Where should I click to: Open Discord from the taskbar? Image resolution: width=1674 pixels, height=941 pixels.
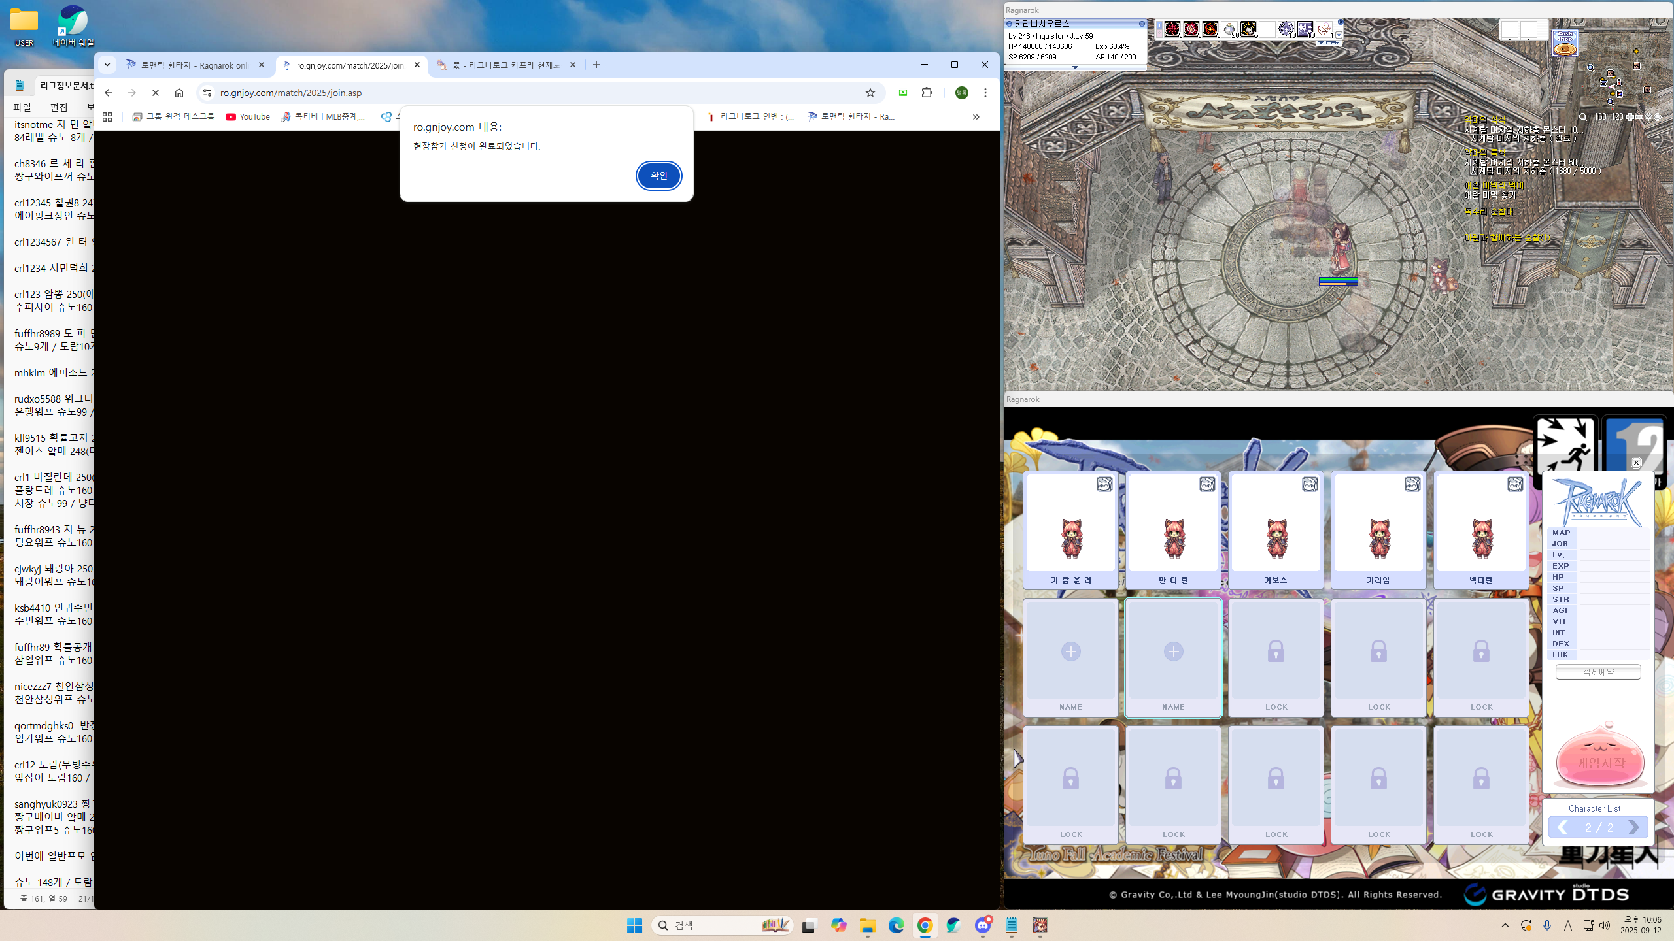tap(983, 925)
